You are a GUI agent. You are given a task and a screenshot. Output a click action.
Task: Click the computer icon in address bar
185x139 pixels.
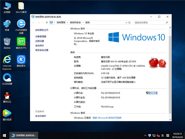(x=51, y=23)
